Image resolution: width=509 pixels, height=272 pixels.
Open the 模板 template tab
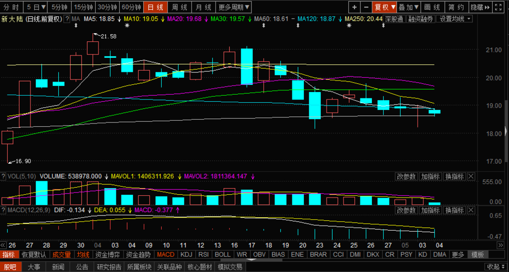[477, 255]
